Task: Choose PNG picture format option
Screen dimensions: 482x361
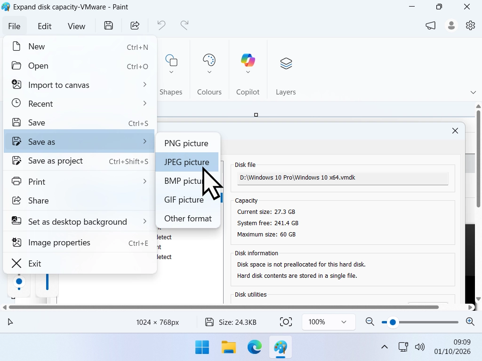Action: click(187, 143)
